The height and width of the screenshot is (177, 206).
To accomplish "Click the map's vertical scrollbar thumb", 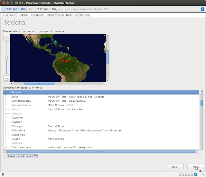I will tap(108, 57).
